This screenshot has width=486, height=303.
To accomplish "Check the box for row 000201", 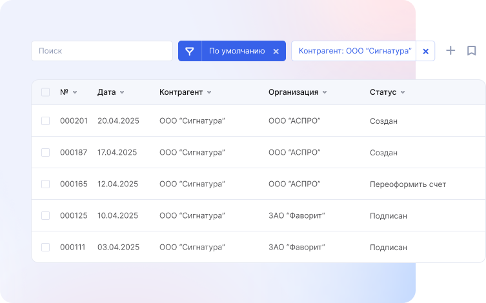I will click(45, 121).
